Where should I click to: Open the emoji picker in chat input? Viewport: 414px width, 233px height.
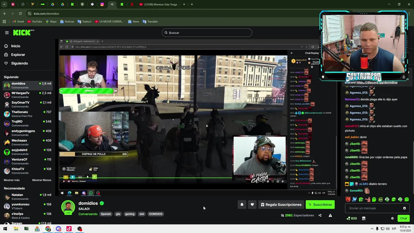tap(404, 208)
